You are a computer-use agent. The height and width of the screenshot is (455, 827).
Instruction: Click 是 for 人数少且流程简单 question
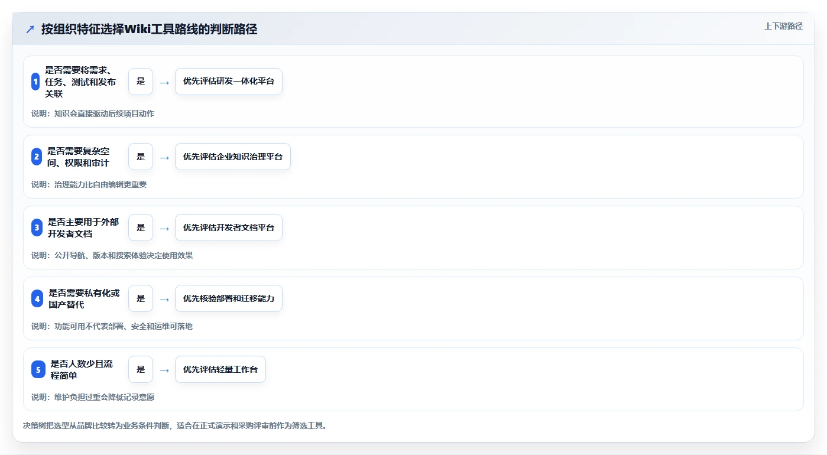click(x=141, y=369)
